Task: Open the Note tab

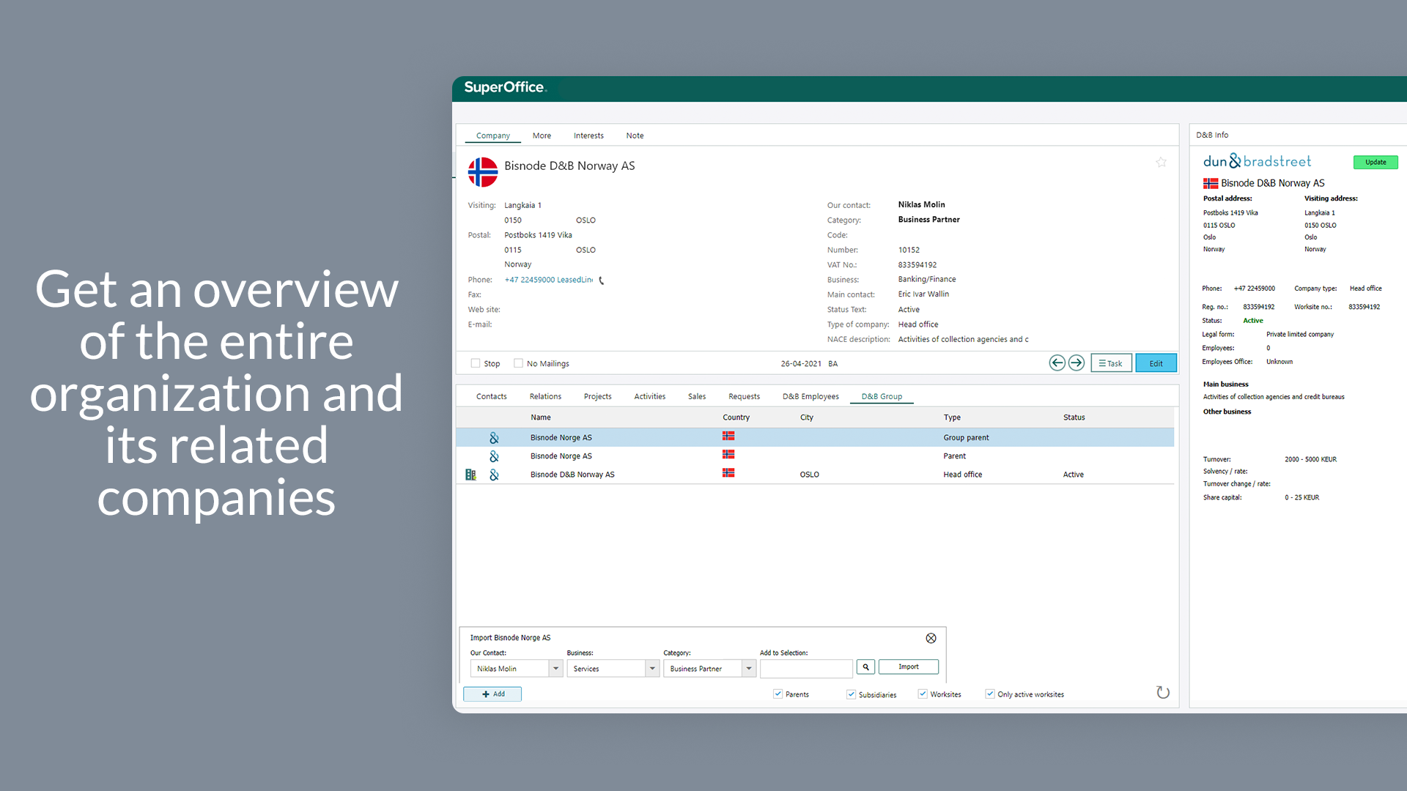Action: click(635, 135)
